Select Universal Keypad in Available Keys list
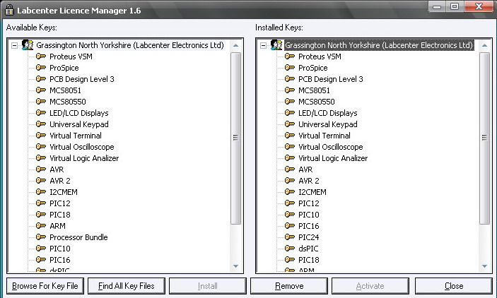The height and width of the screenshot is (298, 497). pos(79,124)
